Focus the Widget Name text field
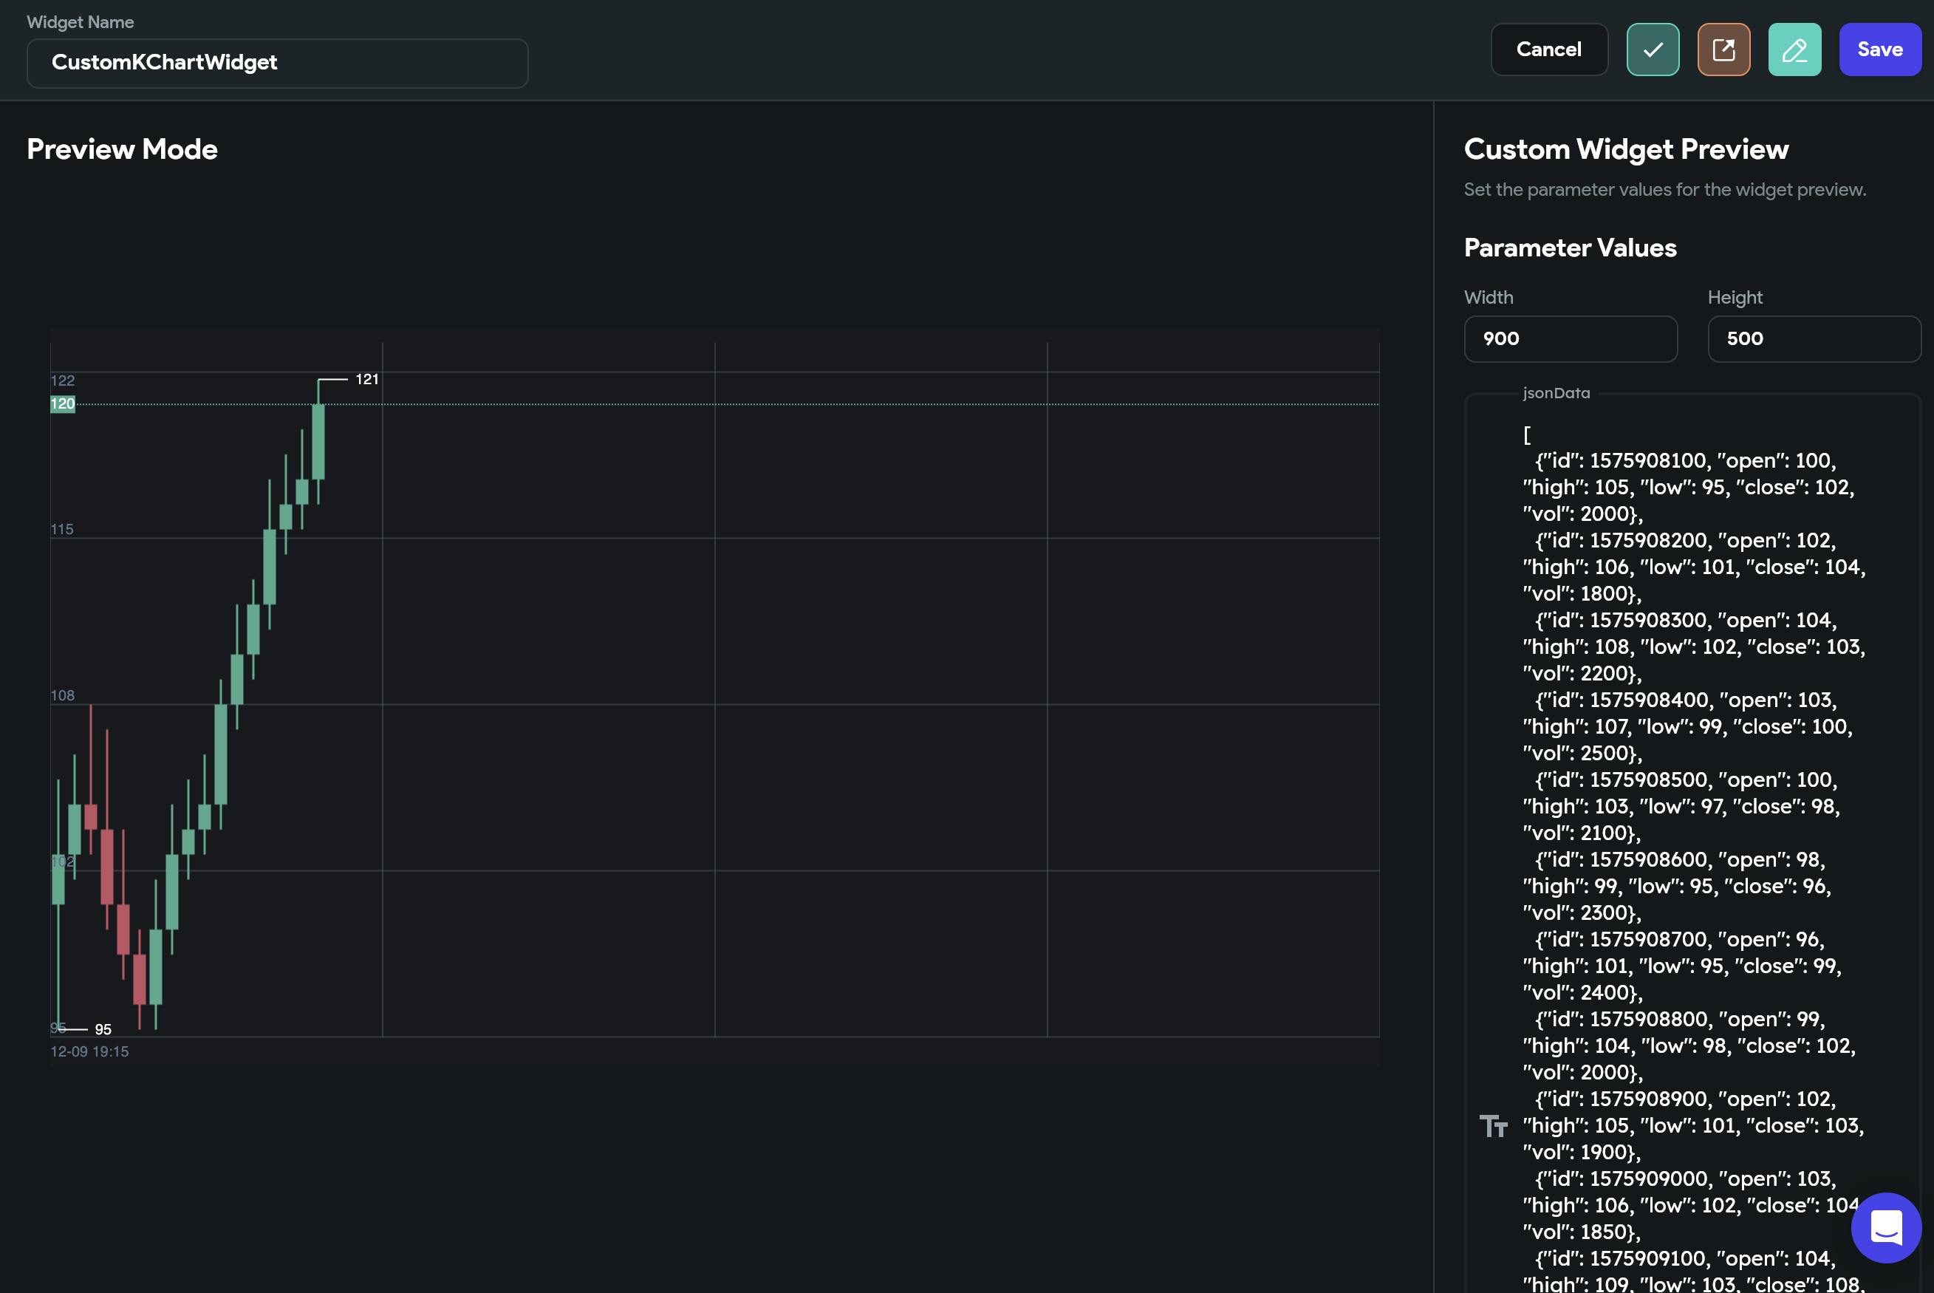Screen dimensions: 1934x1293 click(277, 63)
